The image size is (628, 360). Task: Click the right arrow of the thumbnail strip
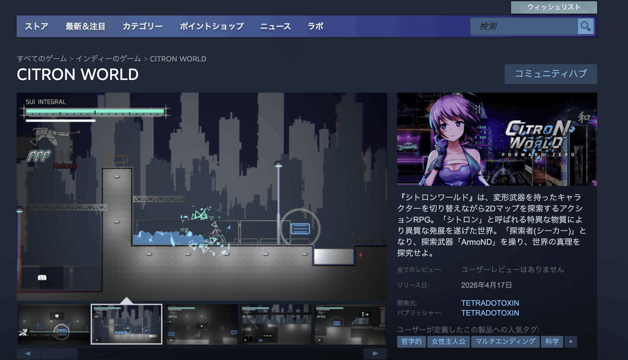click(x=375, y=354)
